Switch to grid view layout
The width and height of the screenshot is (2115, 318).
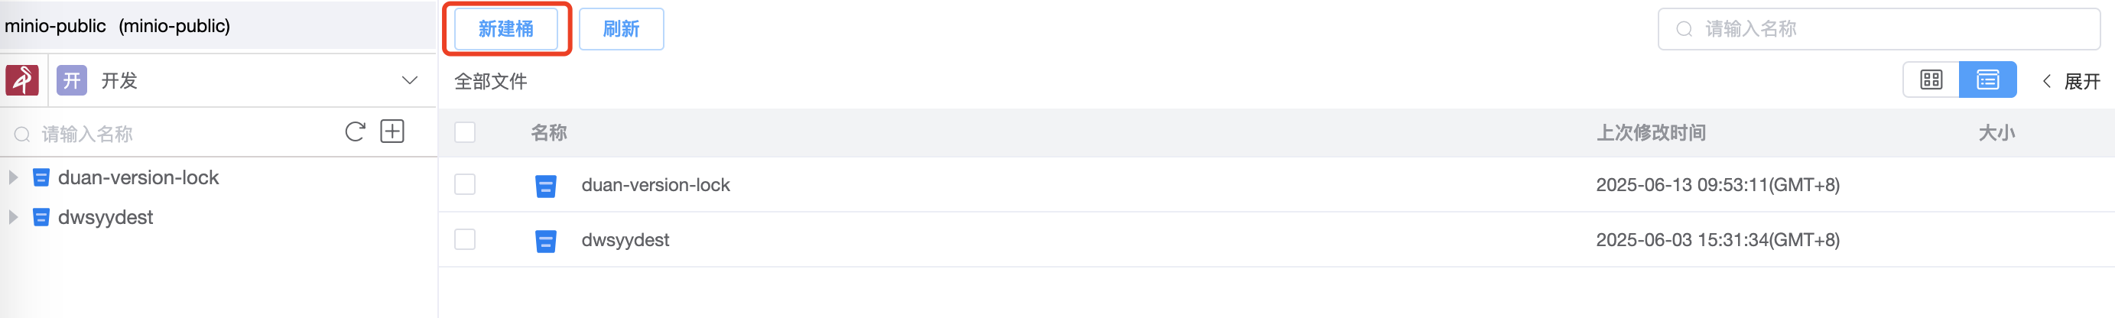tap(1930, 79)
